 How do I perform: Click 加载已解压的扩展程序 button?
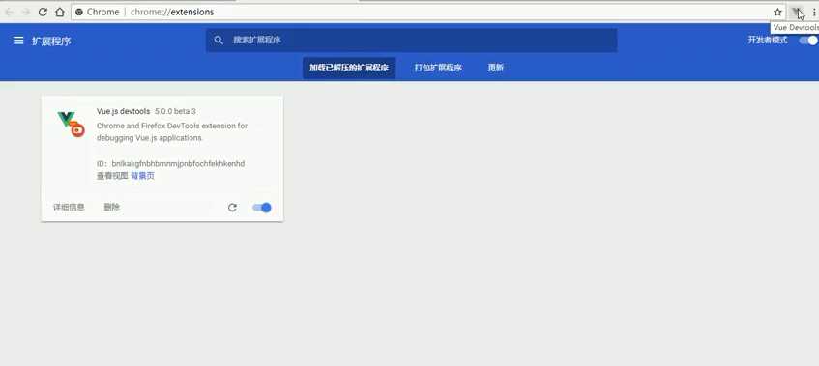(349, 68)
